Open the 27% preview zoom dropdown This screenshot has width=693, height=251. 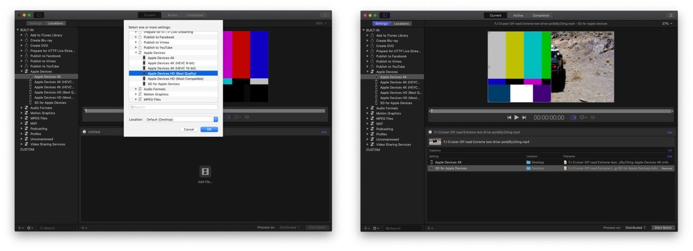[667, 24]
